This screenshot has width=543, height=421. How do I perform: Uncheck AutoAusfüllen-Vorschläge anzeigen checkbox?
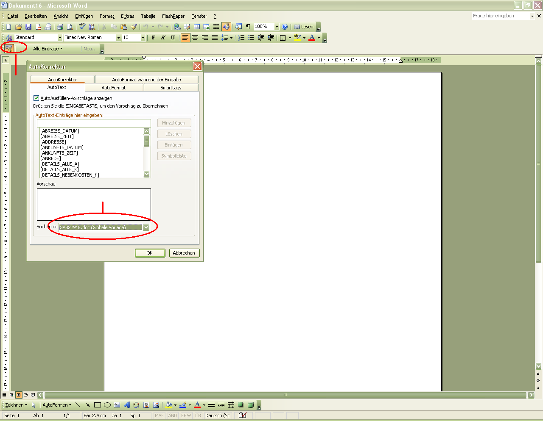(36, 98)
